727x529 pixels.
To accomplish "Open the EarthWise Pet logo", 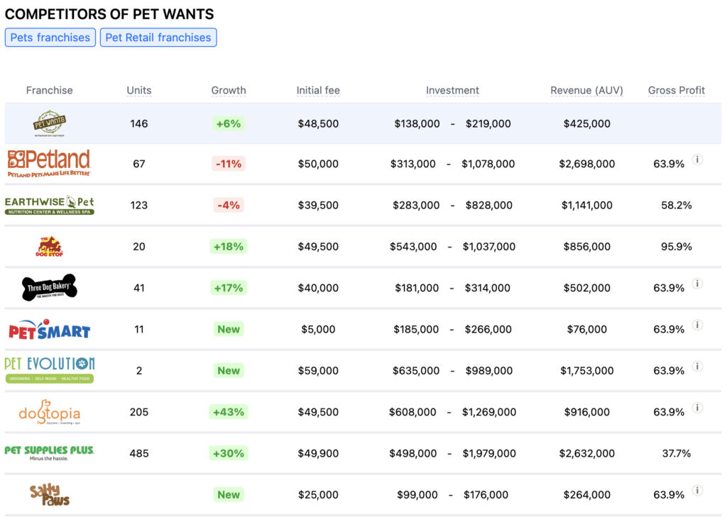I will 49,205.
